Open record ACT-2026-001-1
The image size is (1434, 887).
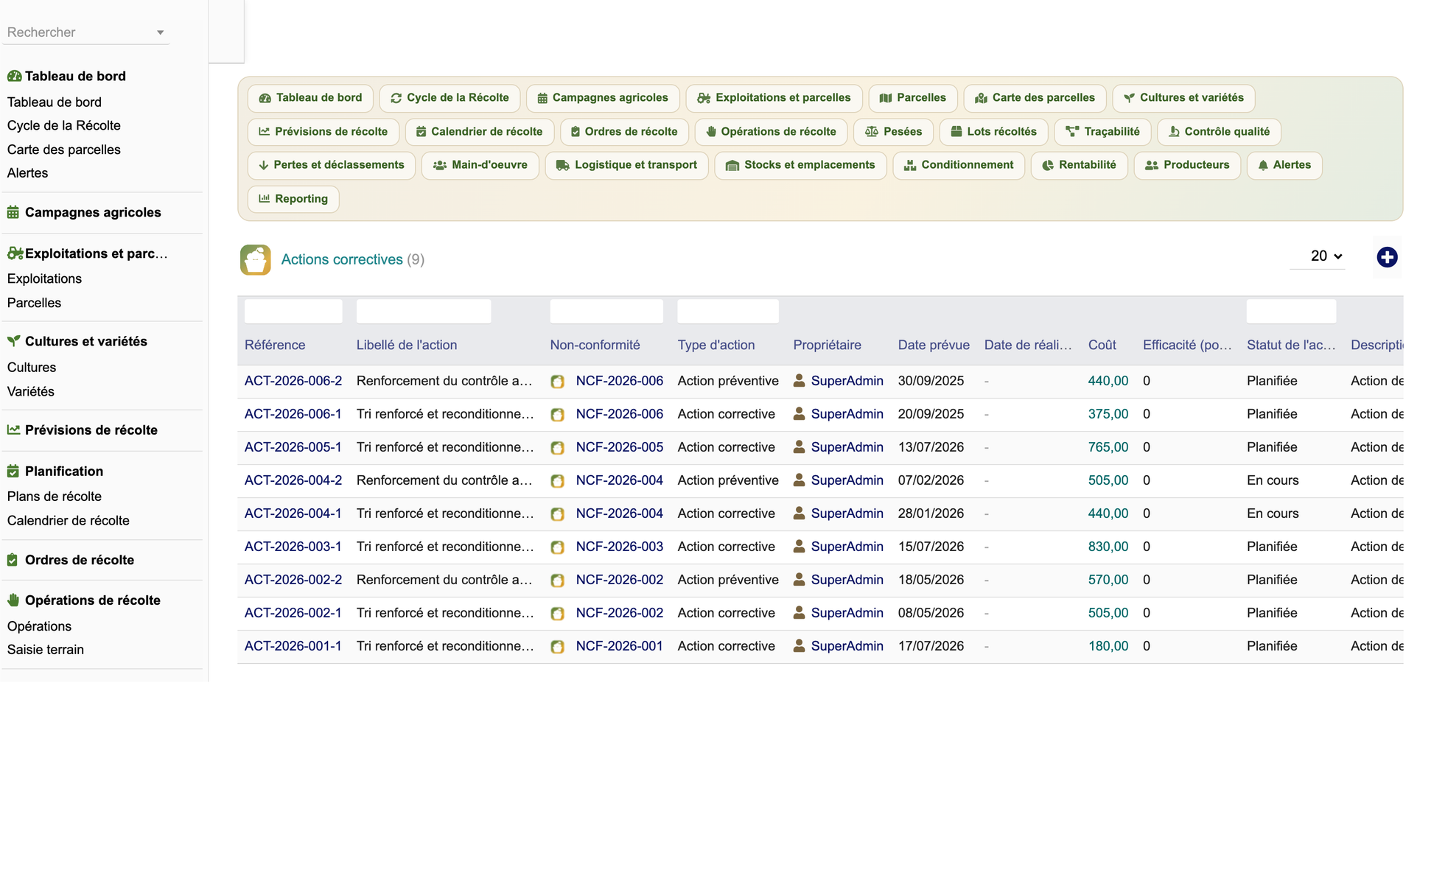[293, 646]
